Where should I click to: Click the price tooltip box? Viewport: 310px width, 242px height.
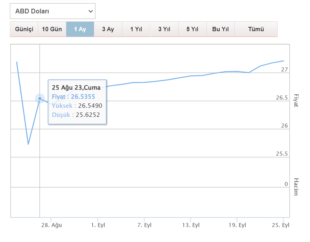tap(77, 101)
